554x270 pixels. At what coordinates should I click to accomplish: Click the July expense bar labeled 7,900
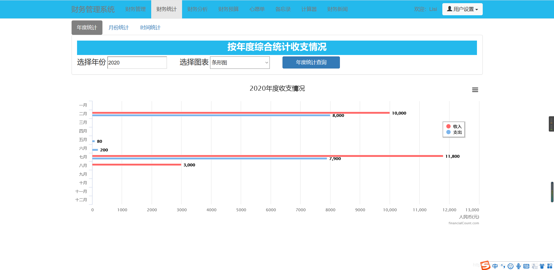[x=210, y=159]
